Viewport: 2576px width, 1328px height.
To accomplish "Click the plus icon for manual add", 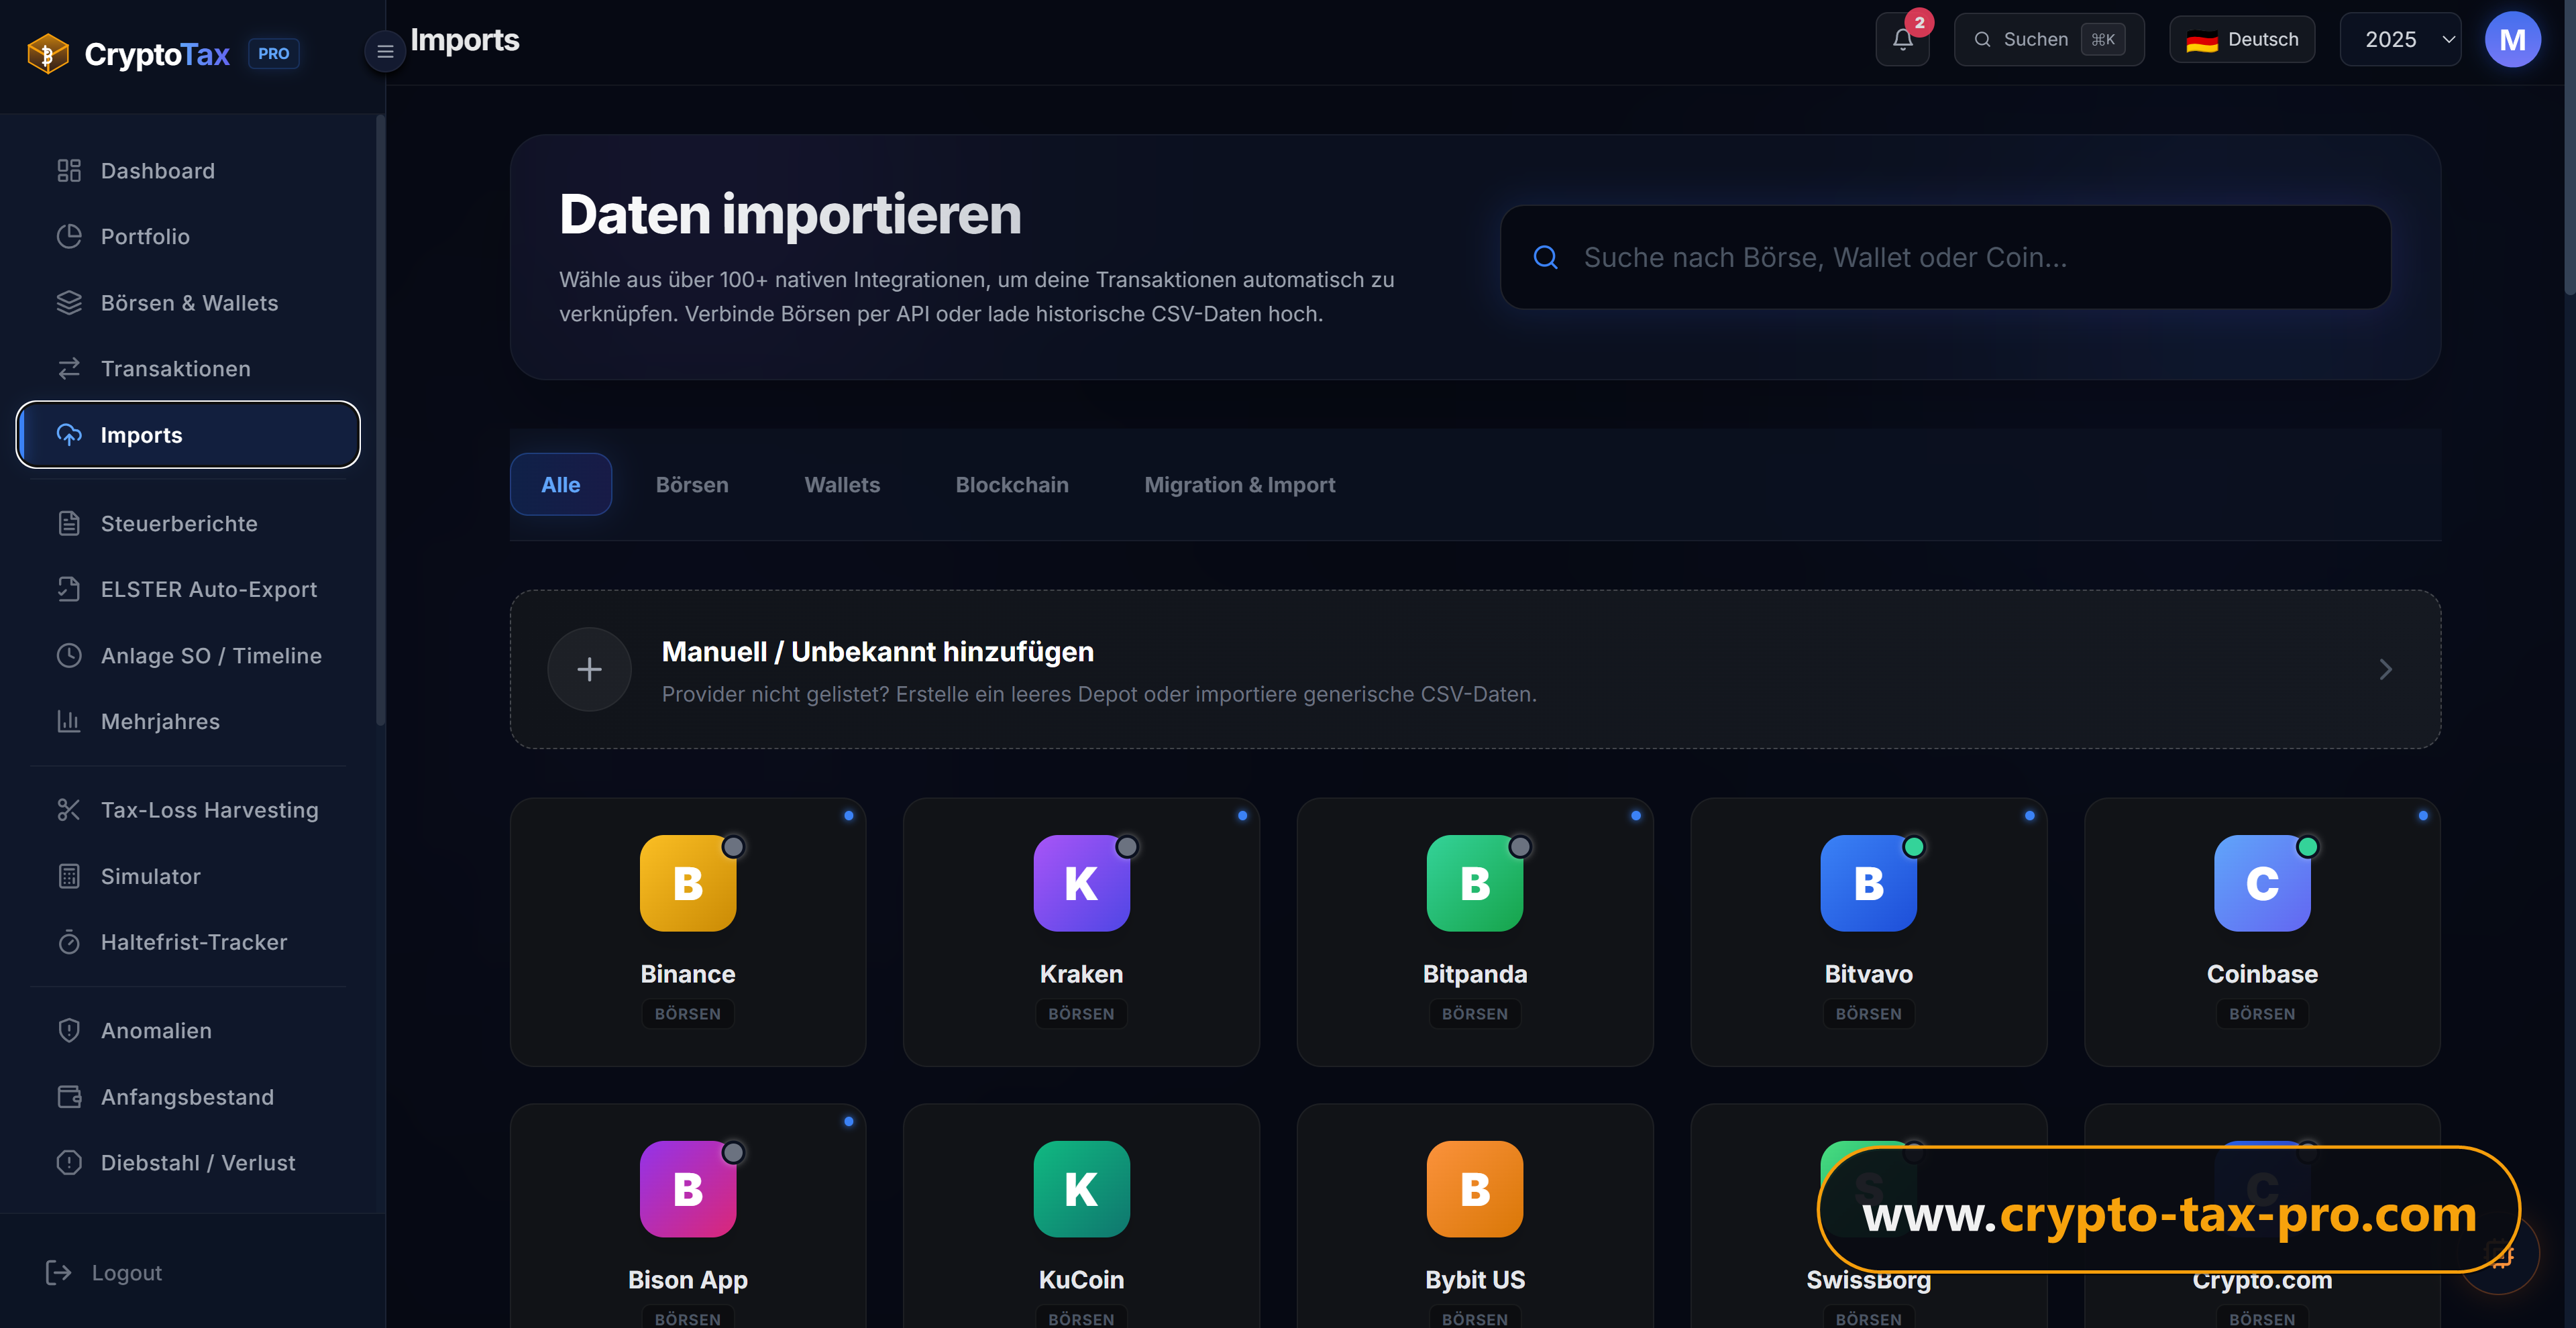I will (x=589, y=669).
